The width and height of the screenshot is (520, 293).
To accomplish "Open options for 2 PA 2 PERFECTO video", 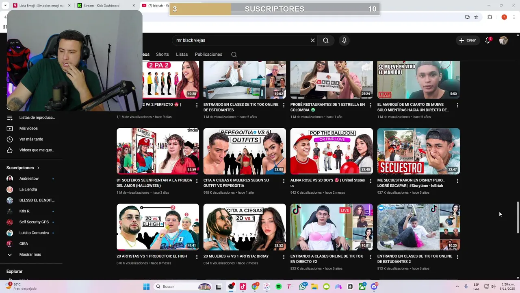I will [197, 105].
